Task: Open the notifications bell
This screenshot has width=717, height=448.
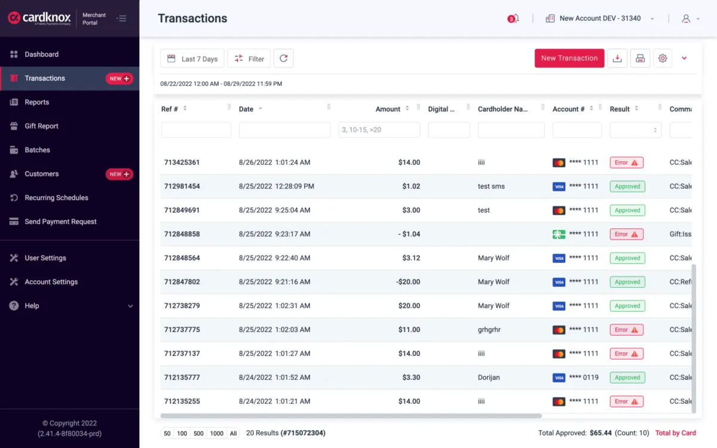Action: click(513, 19)
